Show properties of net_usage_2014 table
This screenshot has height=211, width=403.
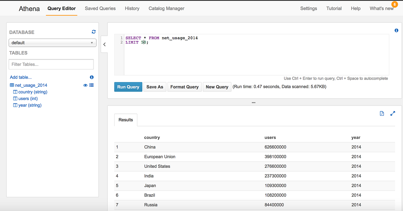pos(92,85)
